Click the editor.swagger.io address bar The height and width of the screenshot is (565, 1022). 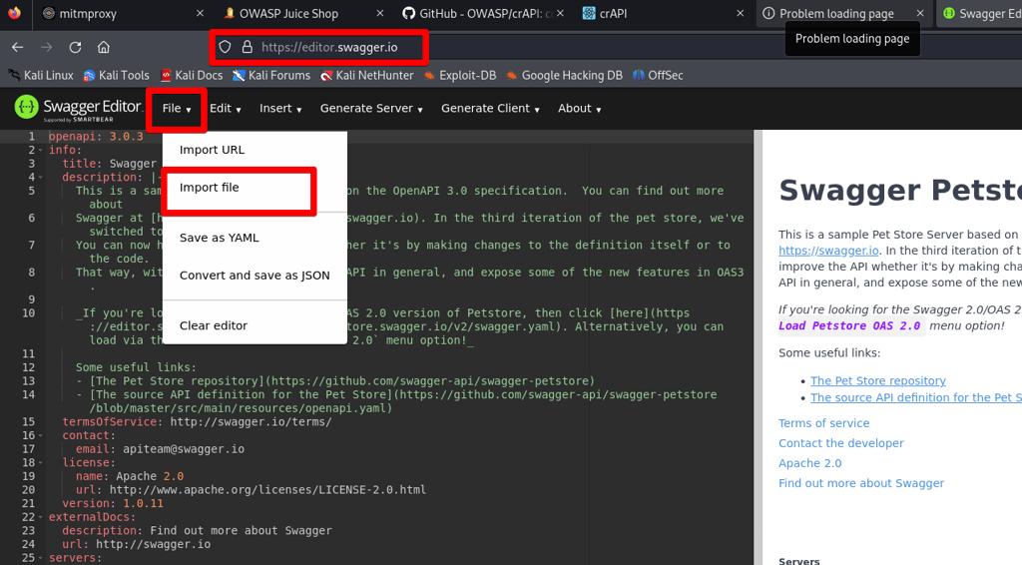[x=329, y=47]
